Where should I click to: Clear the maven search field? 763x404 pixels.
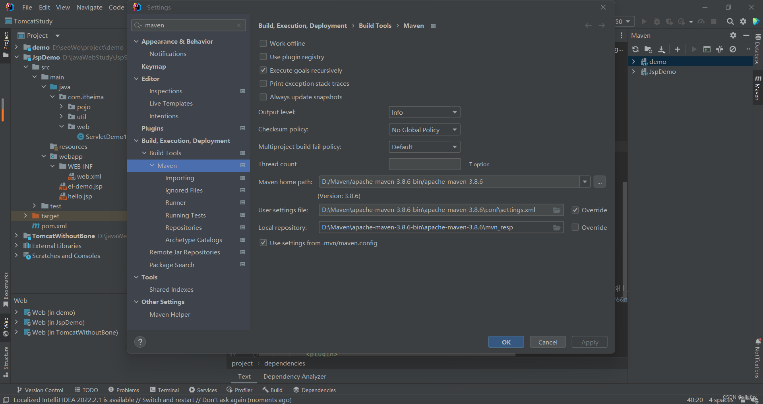coord(239,25)
